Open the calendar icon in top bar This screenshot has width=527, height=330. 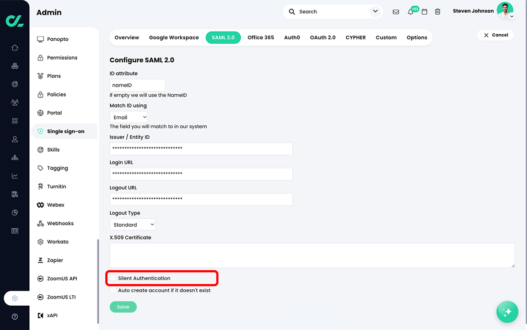coord(424,11)
